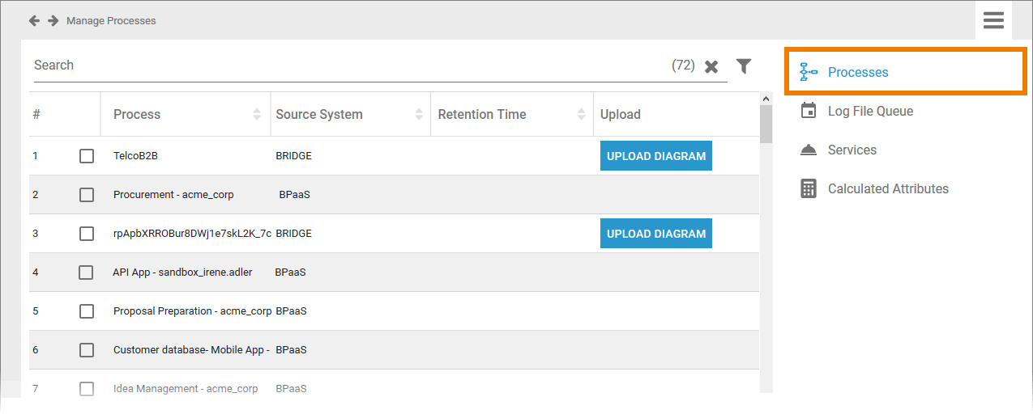The height and width of the screenshot is (414, 1033).
Task: Open the hamburger menu icon
Action: pos(993,20)
